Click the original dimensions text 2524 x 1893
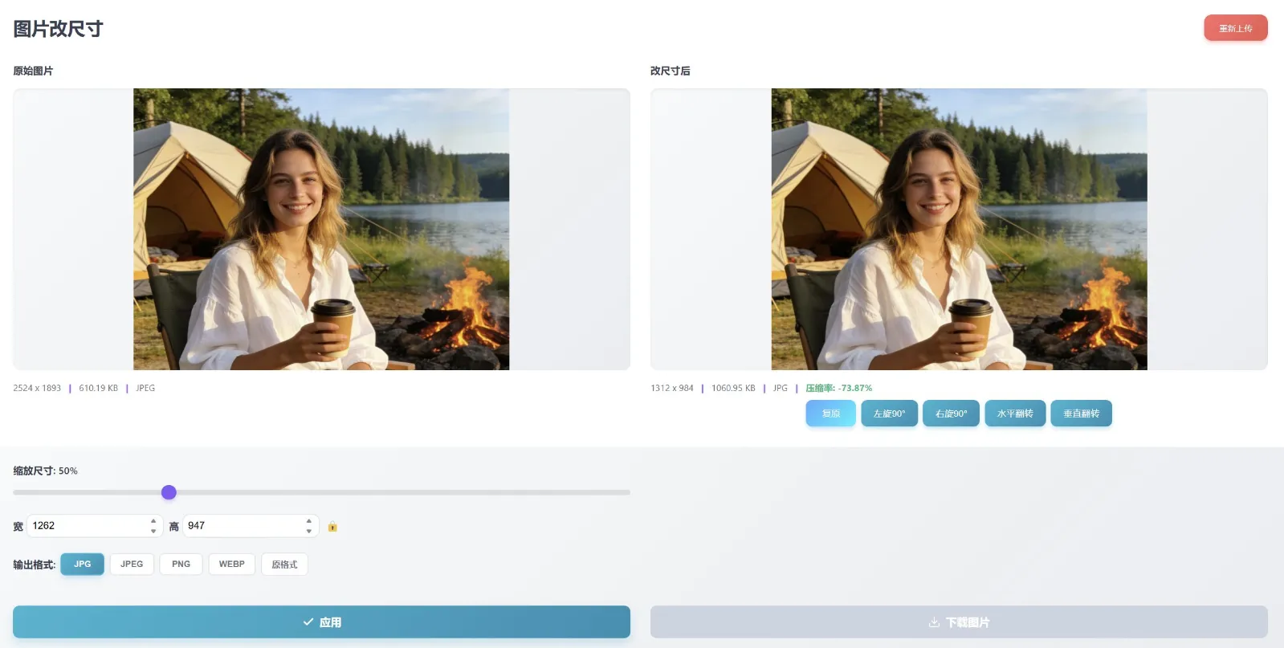1284x648 pixels. click(37, 388)
